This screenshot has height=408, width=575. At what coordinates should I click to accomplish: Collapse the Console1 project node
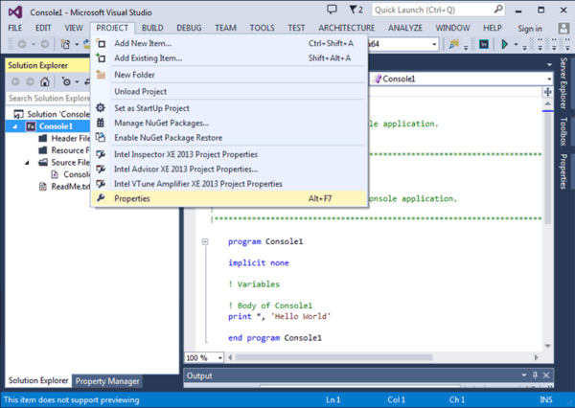[x=15, y=126]
